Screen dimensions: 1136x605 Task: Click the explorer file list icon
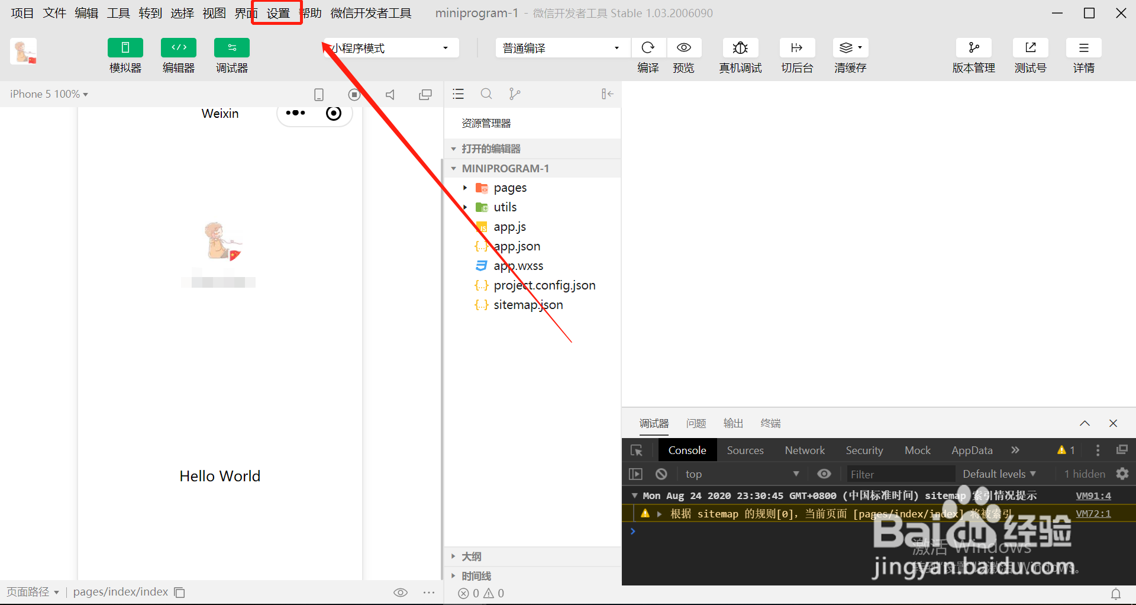pyautogui.click(x=458, y=94)
